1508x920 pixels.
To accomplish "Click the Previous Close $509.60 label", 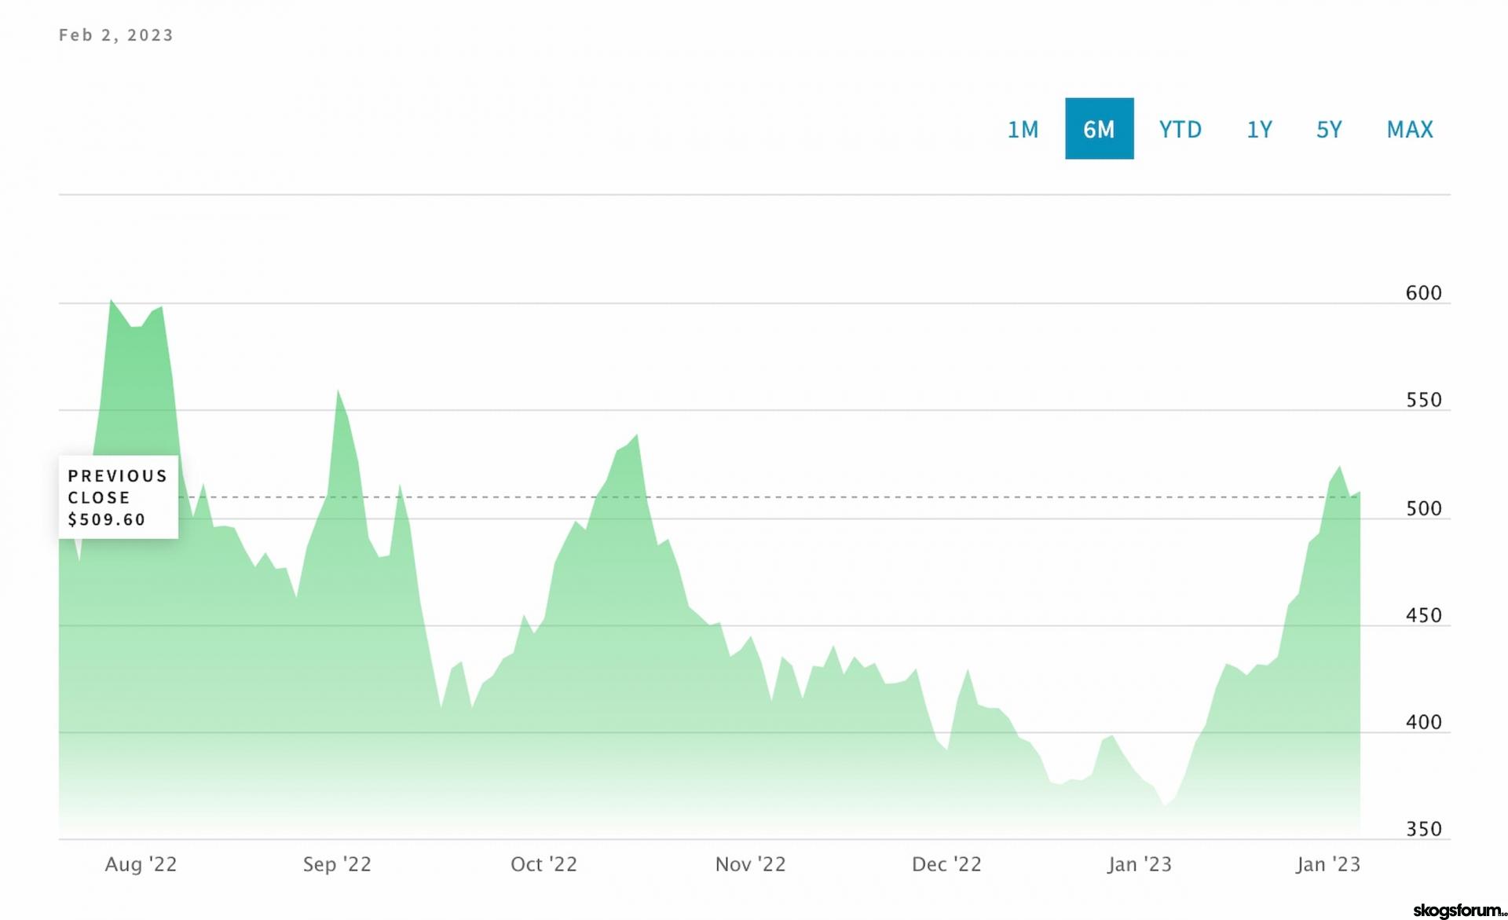I will coord(118,497).
